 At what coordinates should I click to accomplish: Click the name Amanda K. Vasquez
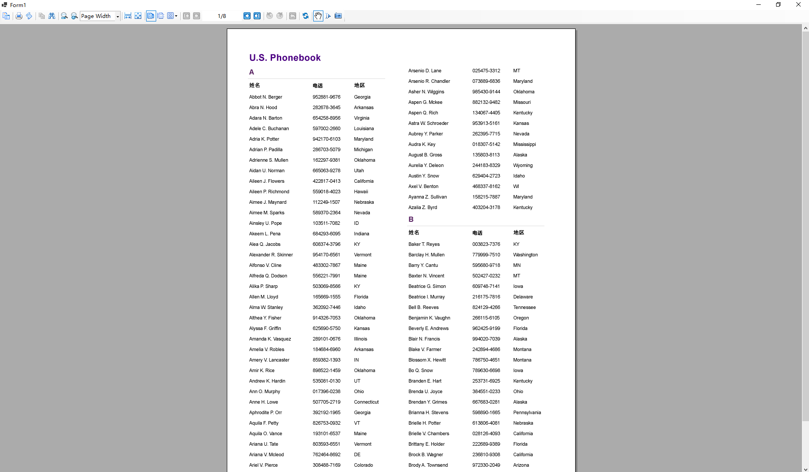(270, 339)
